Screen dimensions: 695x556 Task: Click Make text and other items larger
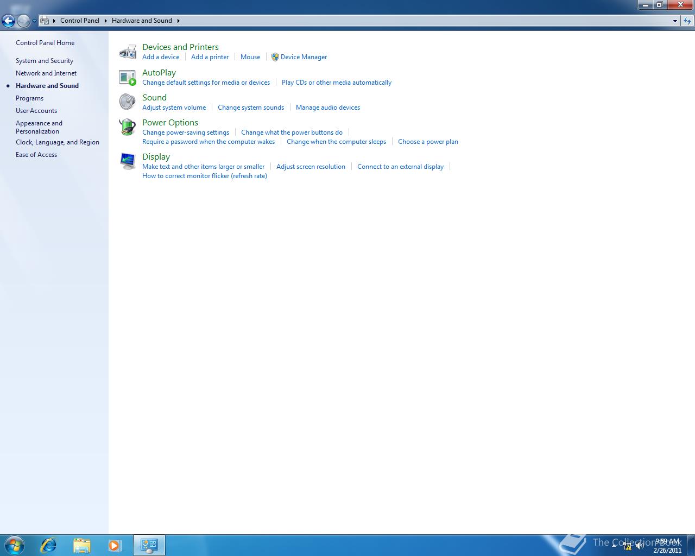[203, 167]
